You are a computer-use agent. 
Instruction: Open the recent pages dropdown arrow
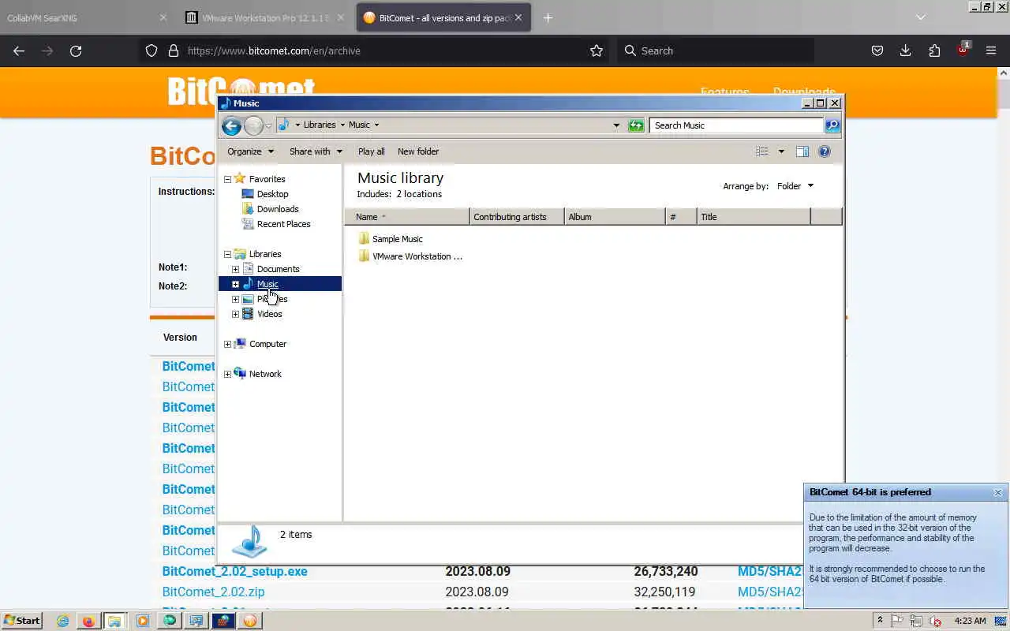click(x=268, y=125)
